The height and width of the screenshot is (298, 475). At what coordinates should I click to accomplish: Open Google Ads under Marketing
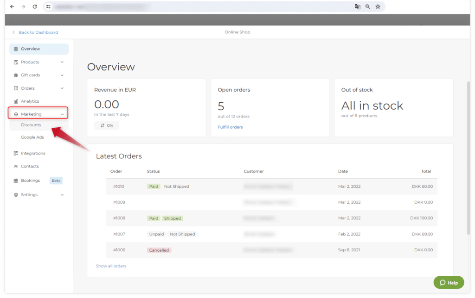tap(32, 137)
